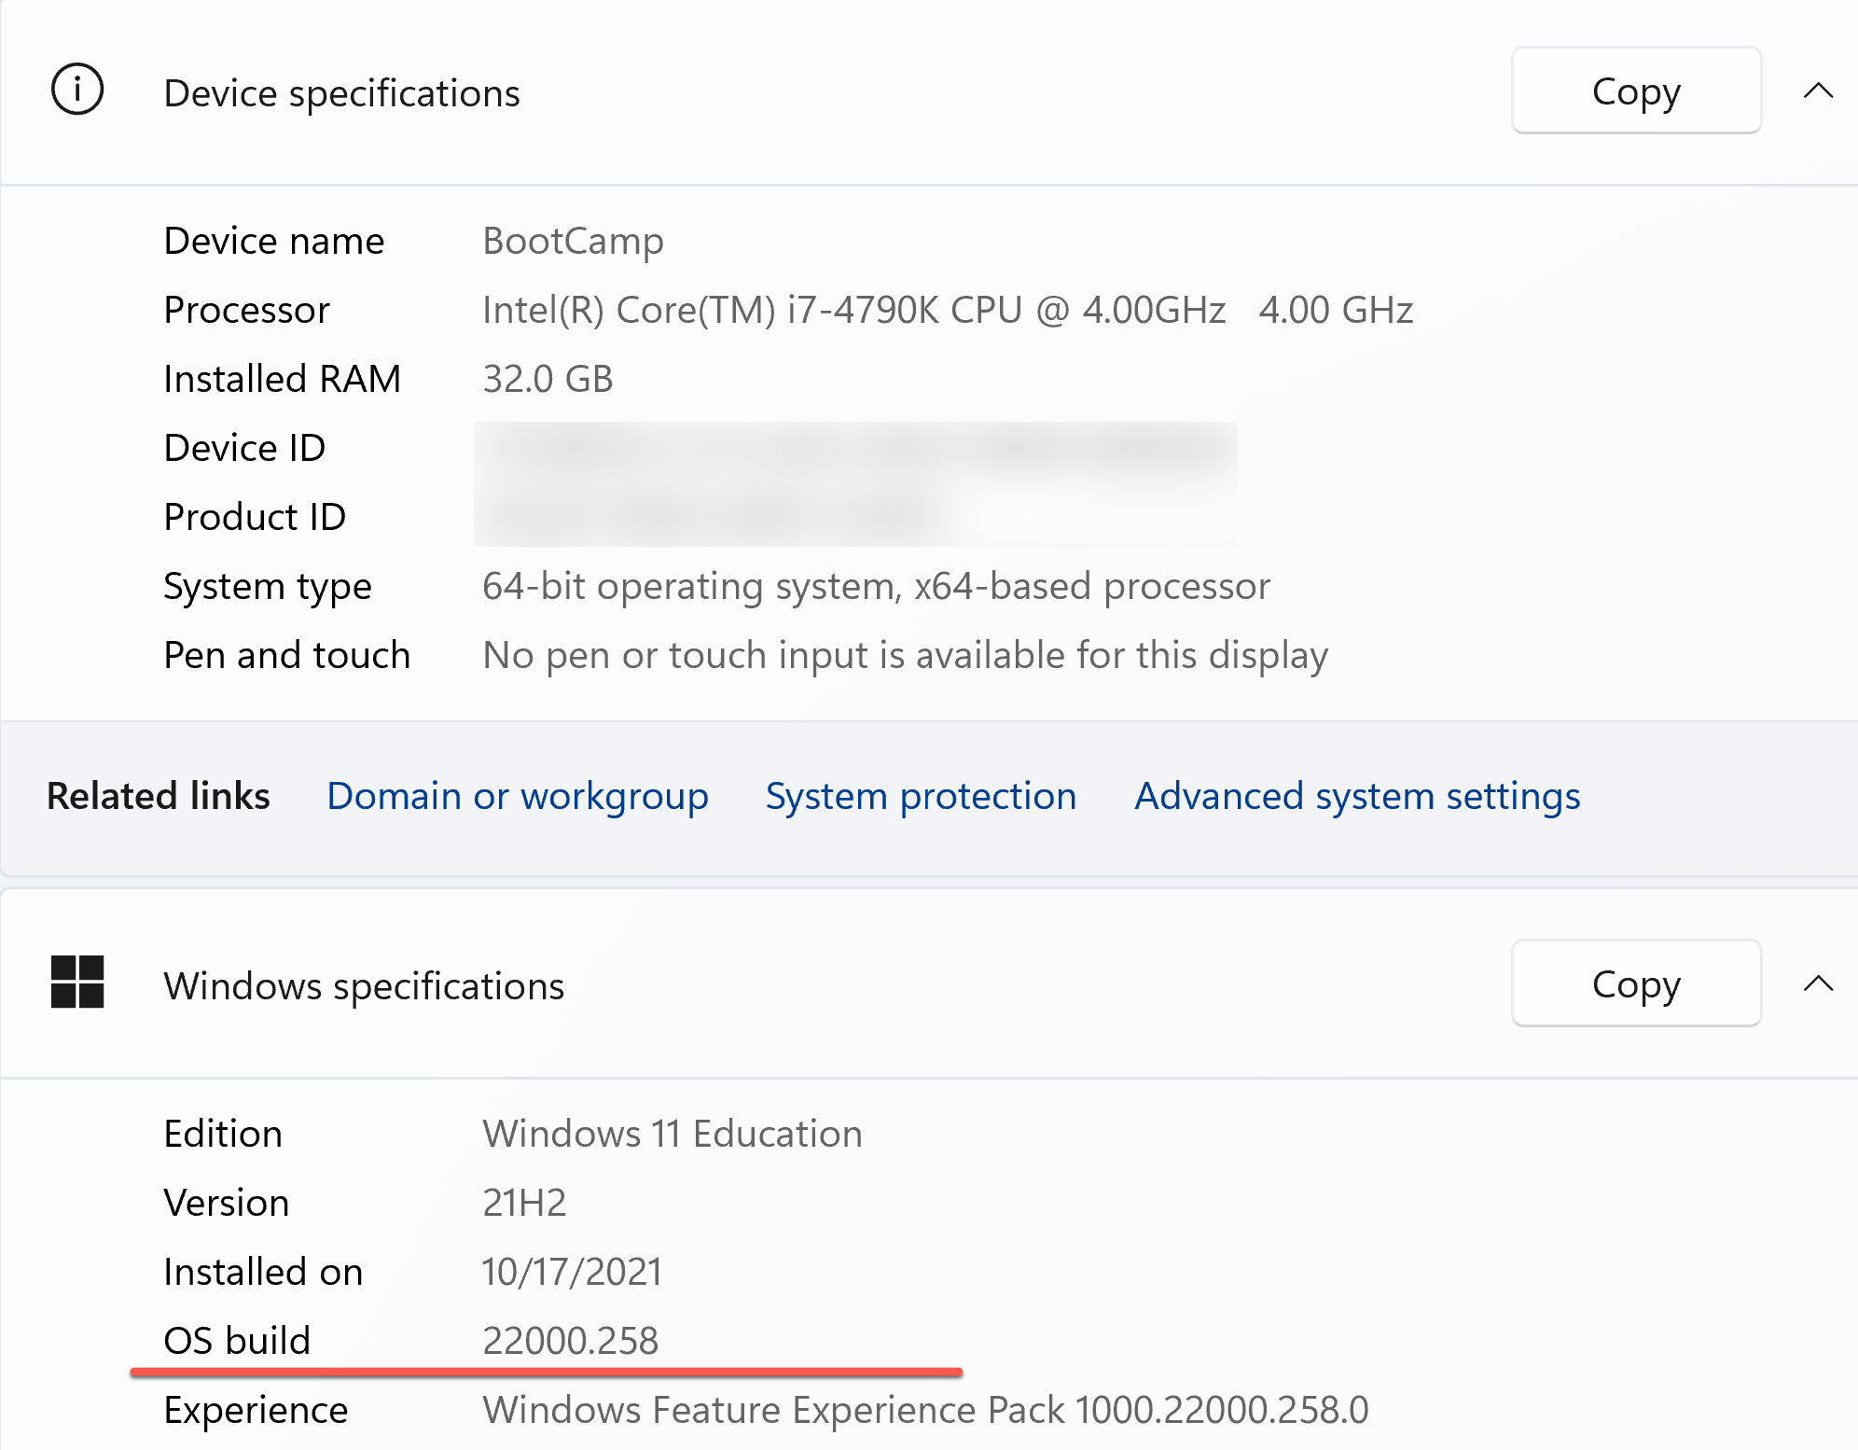Select the 32.0 GB installed RAM value
This screenshot has height=1450, width=1858.
point(548,379)
